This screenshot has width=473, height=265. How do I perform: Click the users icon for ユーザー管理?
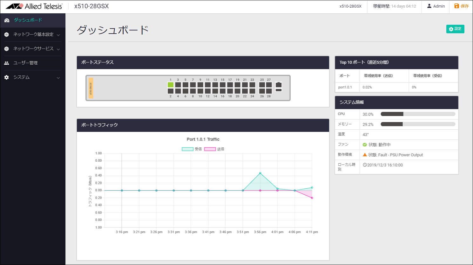pos(7,63)
